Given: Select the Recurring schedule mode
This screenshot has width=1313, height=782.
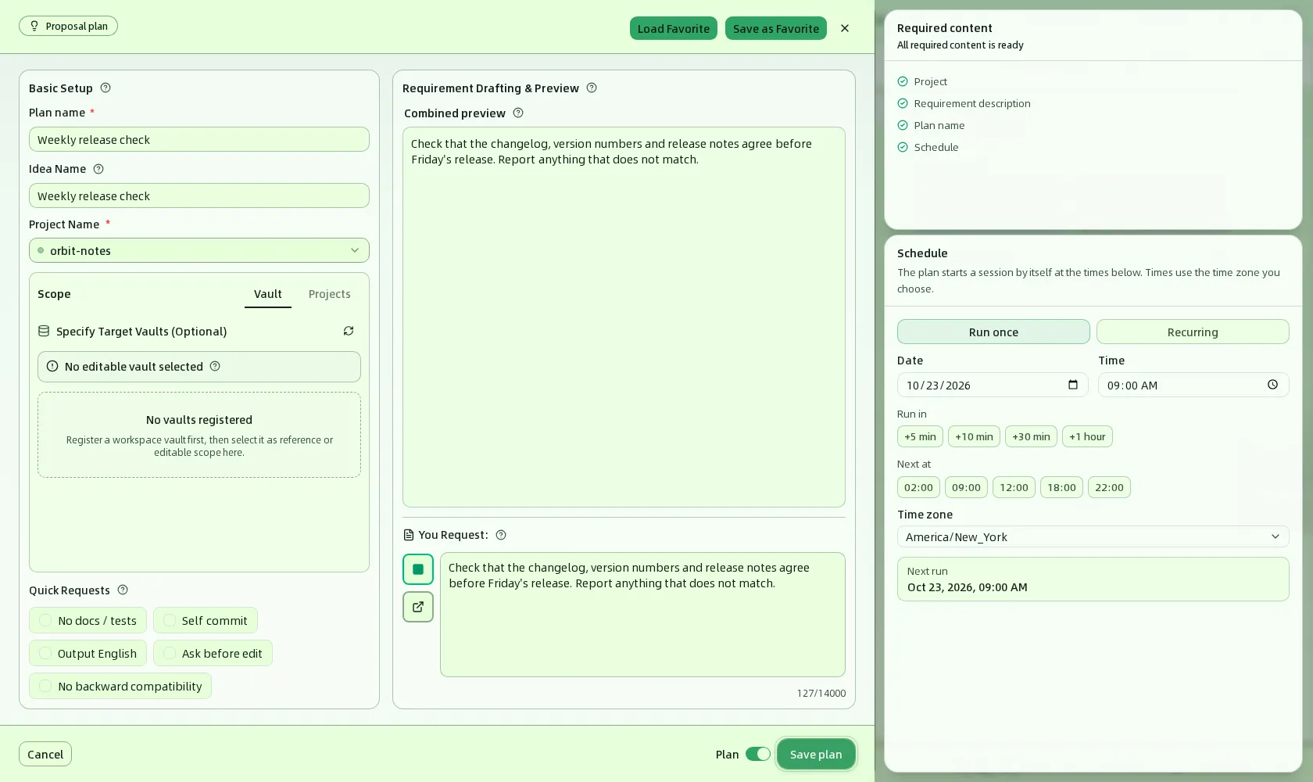Looking at the screenshot, I should click(1193, 332).
